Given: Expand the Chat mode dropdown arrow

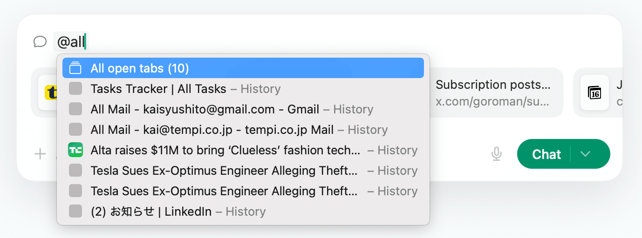Looking at the screenshot, I should coord(586,154).
